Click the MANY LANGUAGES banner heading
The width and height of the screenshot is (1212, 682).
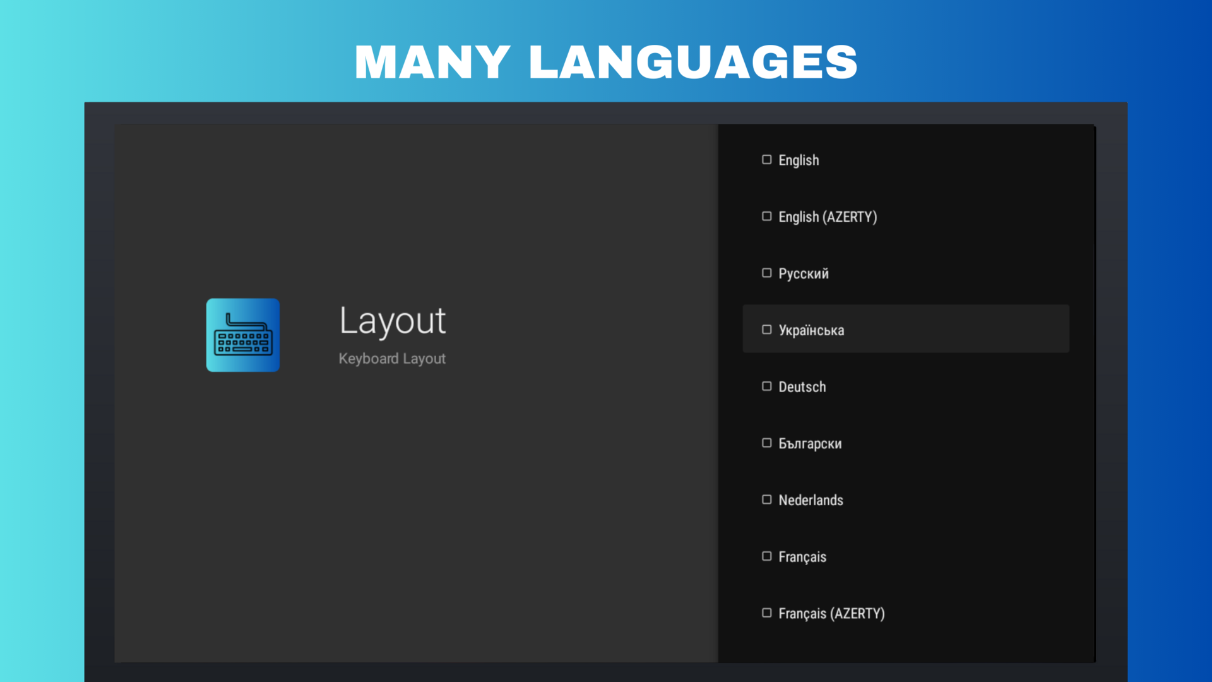tap(606, 62)
